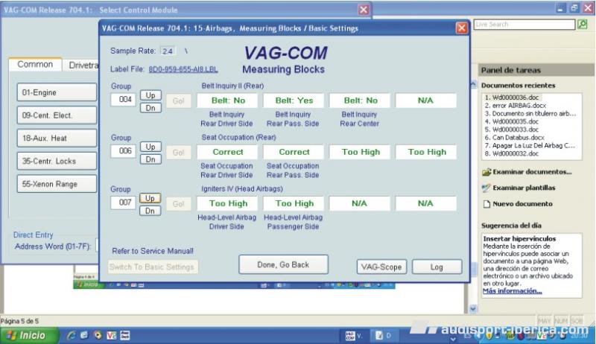Click the Go! button for group 006
This screenshot has height=344, width=596.
click(x=178, y=153)
